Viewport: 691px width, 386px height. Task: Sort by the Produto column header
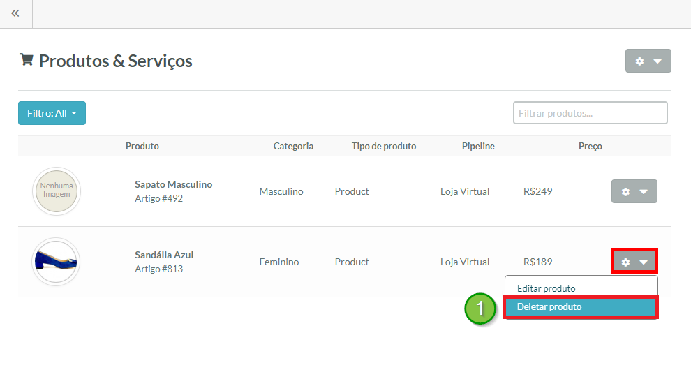142,146
